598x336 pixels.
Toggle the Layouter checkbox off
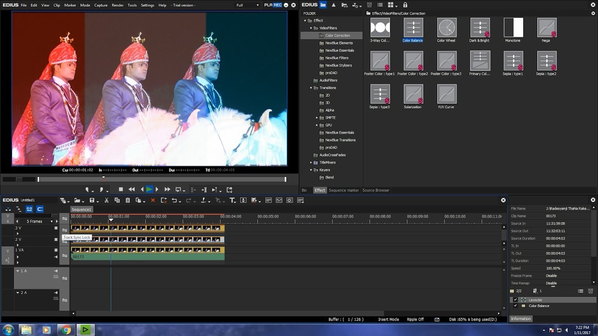pos(515,300)
